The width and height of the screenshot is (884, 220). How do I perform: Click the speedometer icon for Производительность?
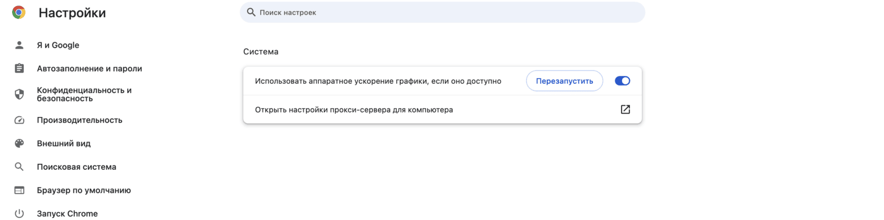[x=19, y=120]
